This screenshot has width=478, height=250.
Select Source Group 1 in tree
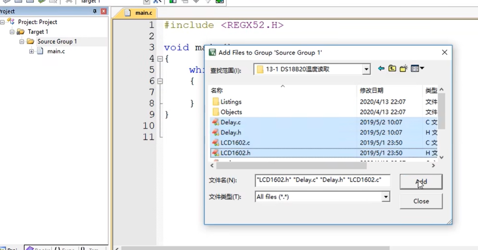[57, 42]
